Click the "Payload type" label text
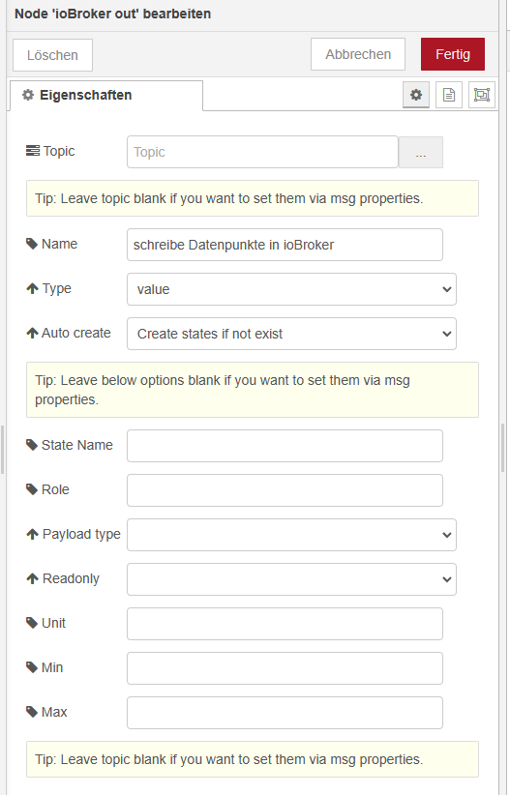The height and width of the screenshot is (795, 510). click(x=81, y=535)
